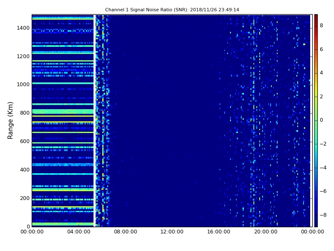Viewport: 334px width, 251px height.
Task: Click the colorbar tick label '4'
Action: [321, 73]
